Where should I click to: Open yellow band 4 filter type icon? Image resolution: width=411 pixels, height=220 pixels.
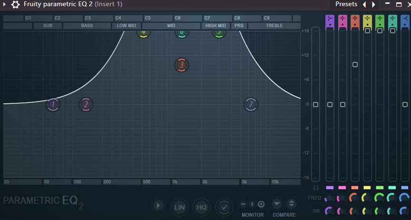[x=367, y=19]
